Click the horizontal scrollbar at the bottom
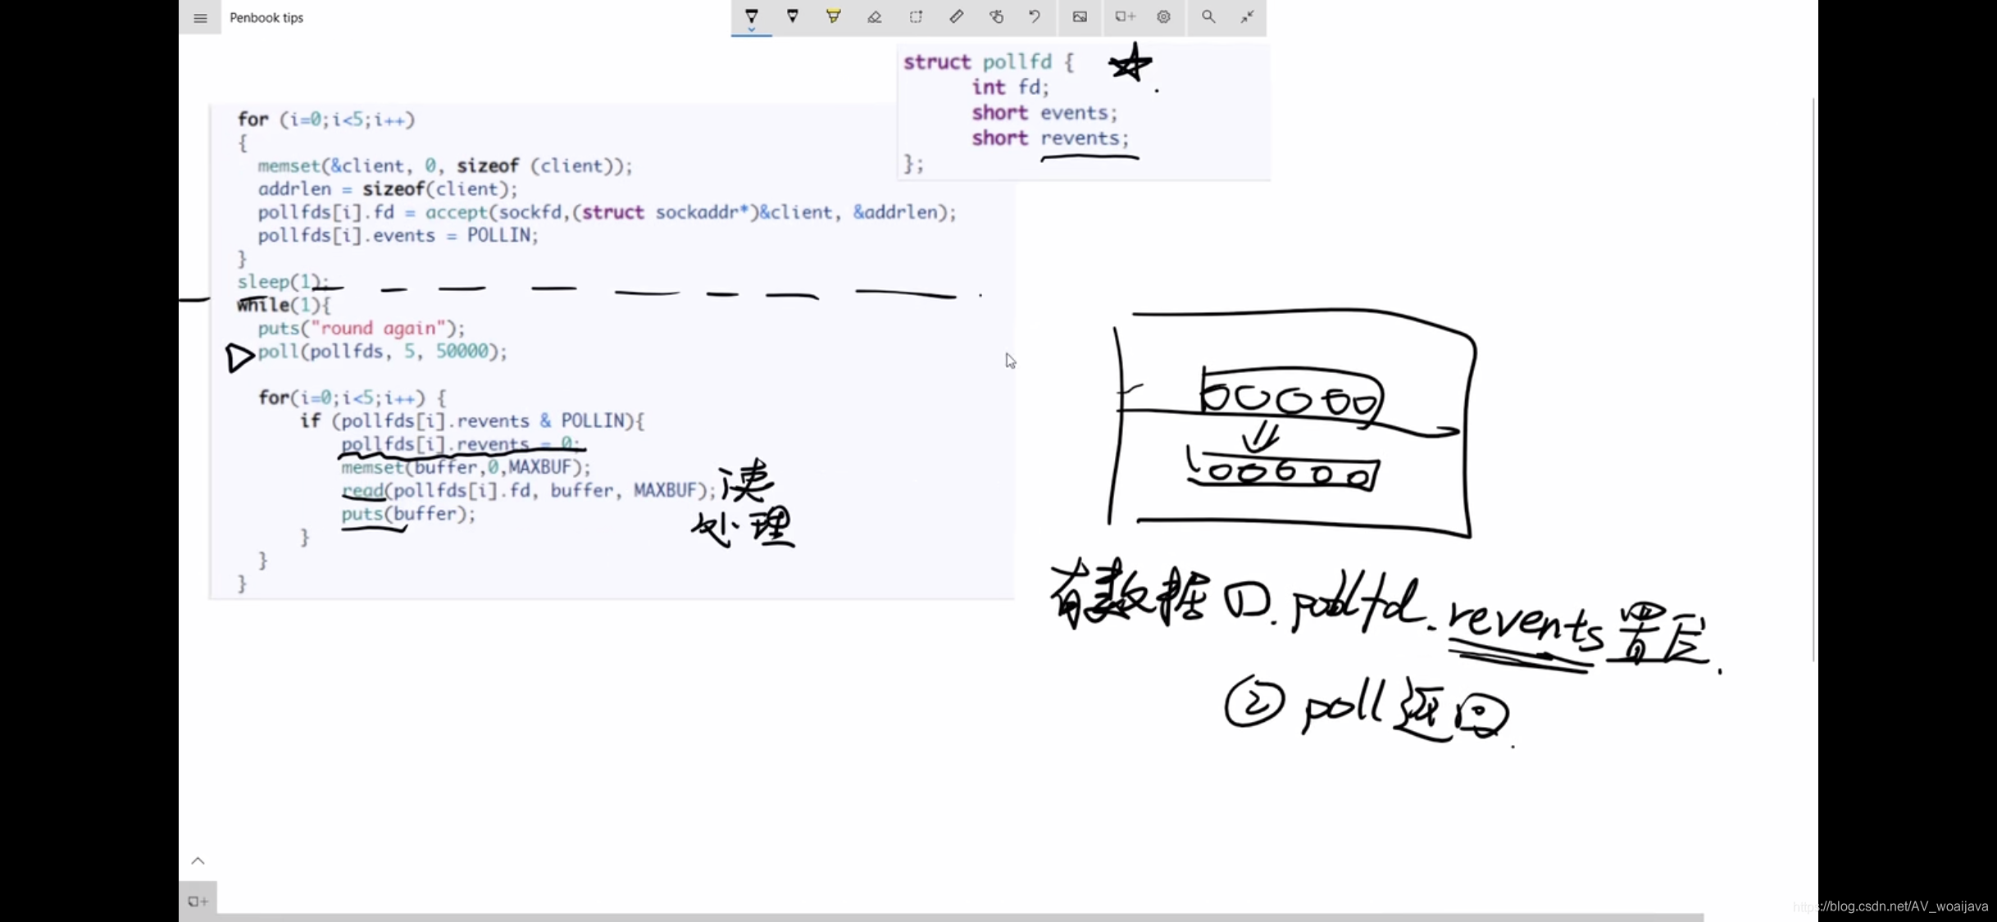Image resolution: width=1997 pixels, height=922 pixels. click(x=941, y=917)
